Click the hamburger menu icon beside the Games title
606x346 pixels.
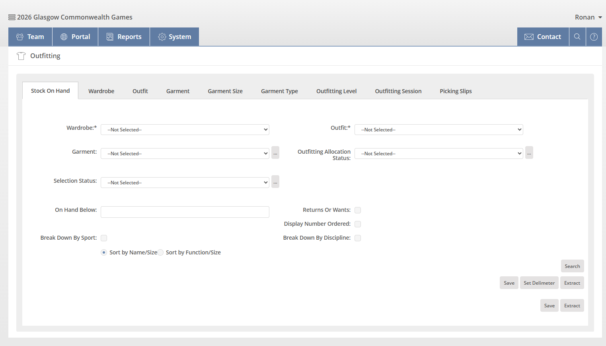[12, 17]
